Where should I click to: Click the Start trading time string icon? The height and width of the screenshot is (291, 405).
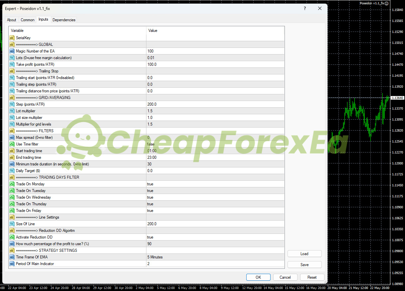point(12,151)
